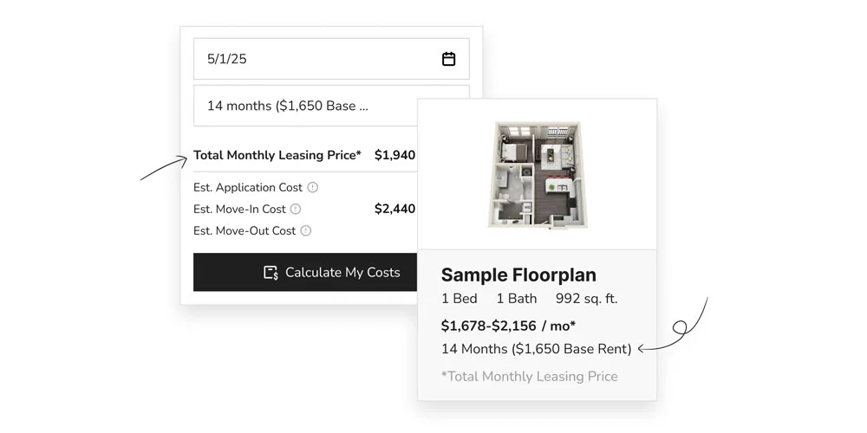Select the Sample Floorplan title
The height and width of the screenshot is (433, 867).
518,275
